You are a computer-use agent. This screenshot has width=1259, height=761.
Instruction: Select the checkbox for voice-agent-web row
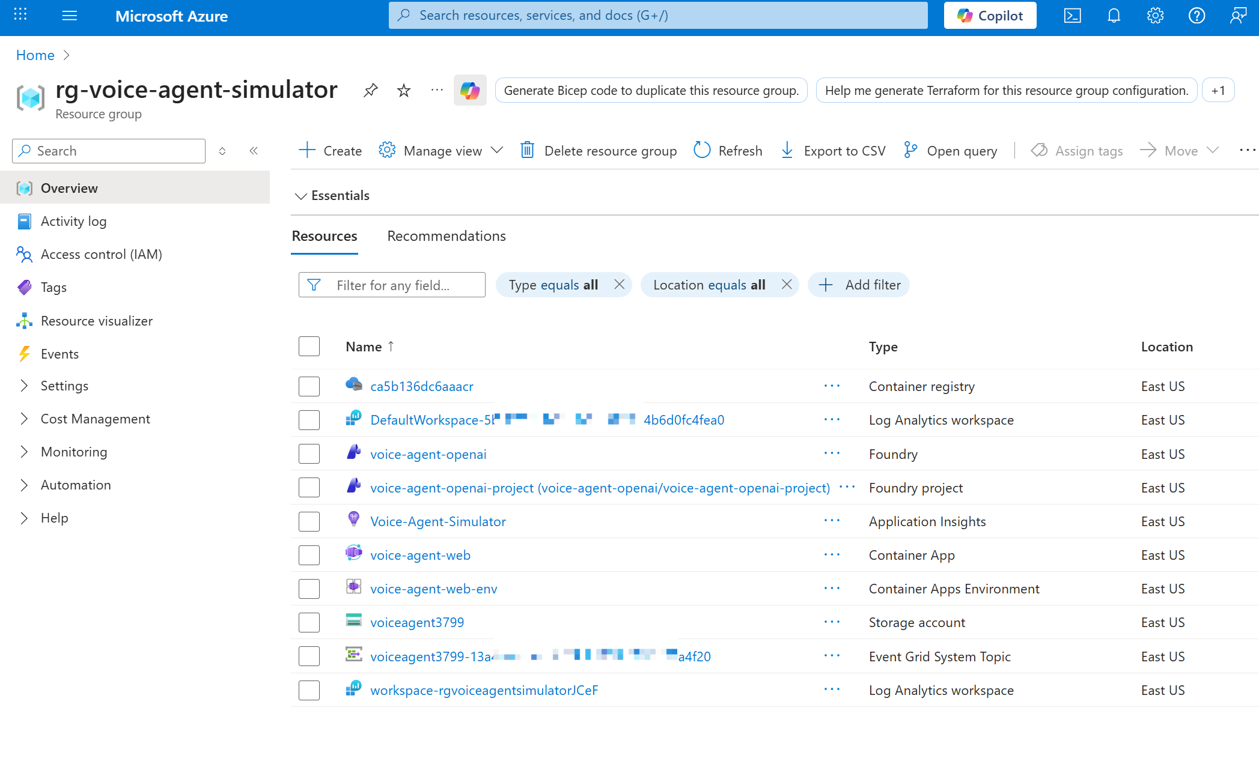click(x=309, y=554)
